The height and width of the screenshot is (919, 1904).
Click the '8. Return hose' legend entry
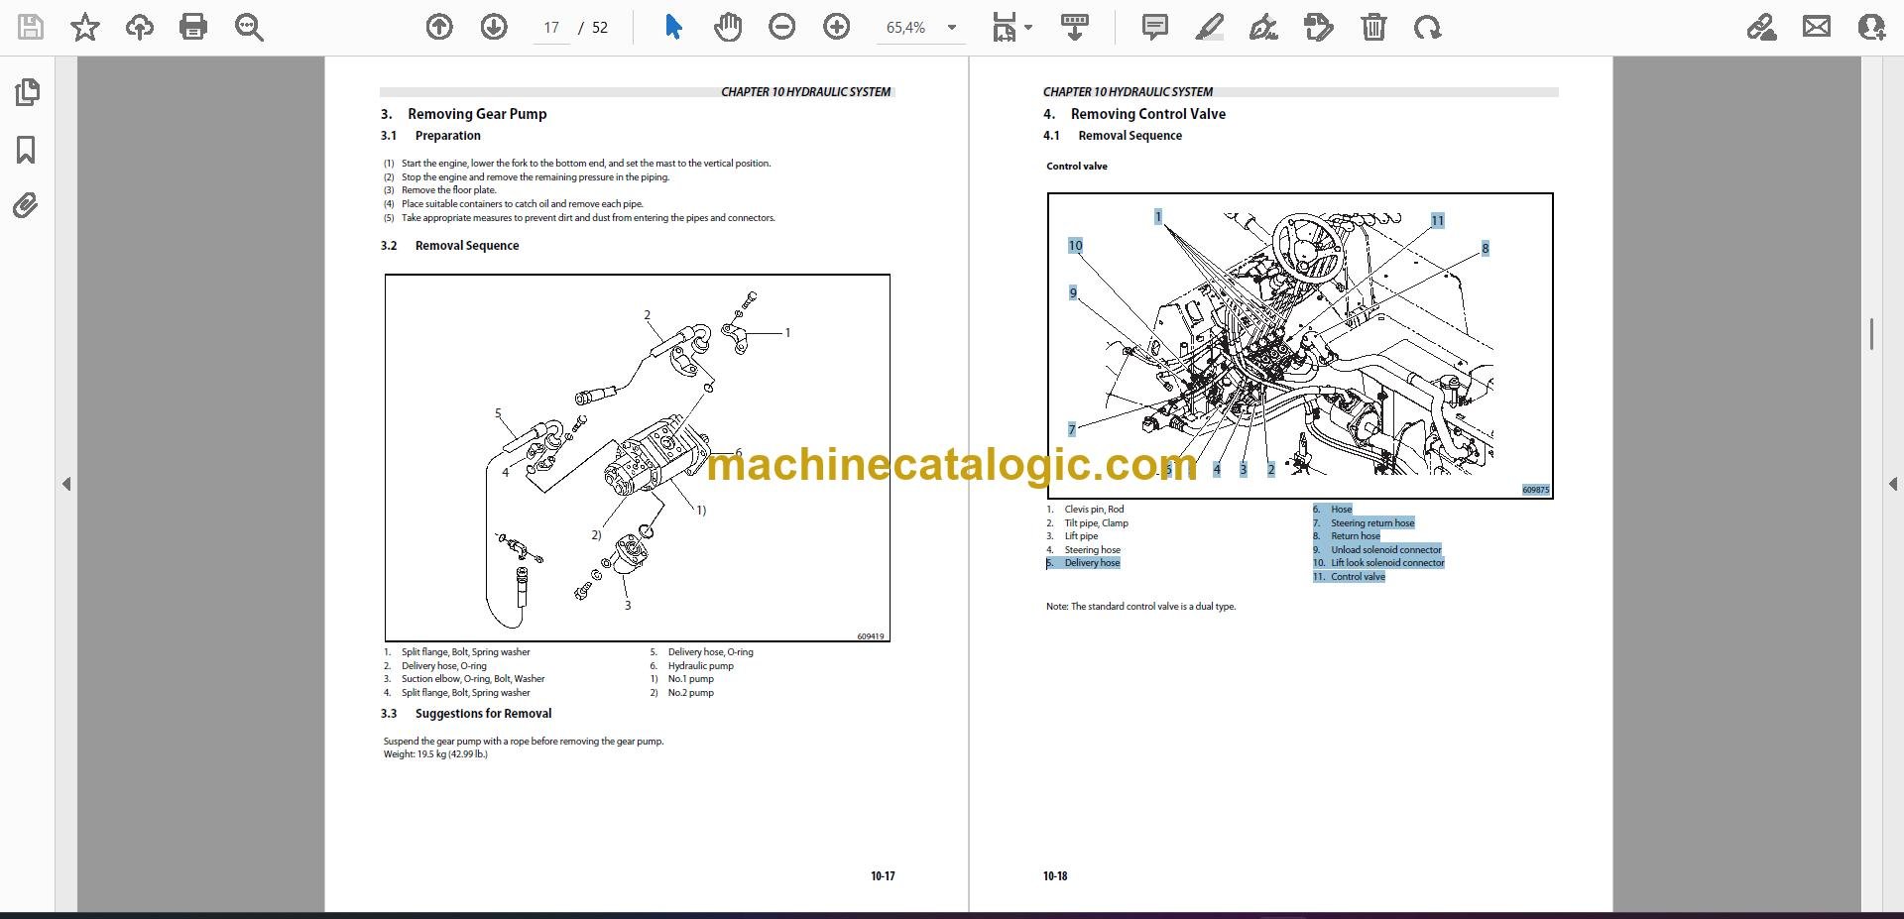(x=1347, y=536)
